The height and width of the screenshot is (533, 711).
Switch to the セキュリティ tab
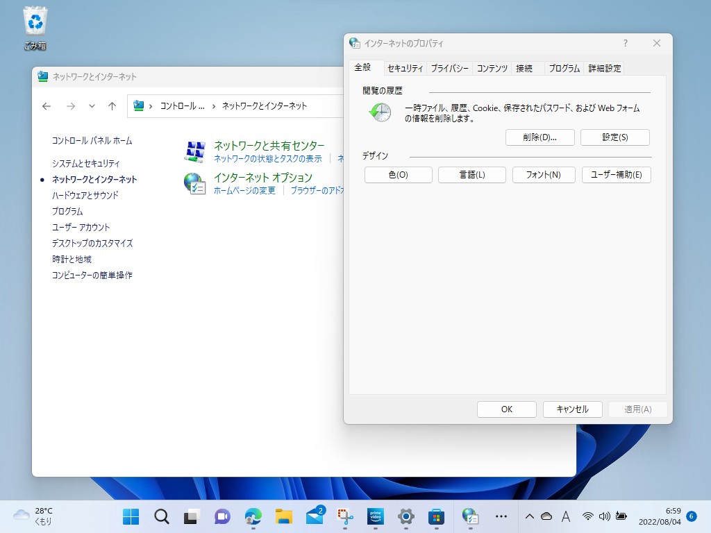(x=405, y=68)
